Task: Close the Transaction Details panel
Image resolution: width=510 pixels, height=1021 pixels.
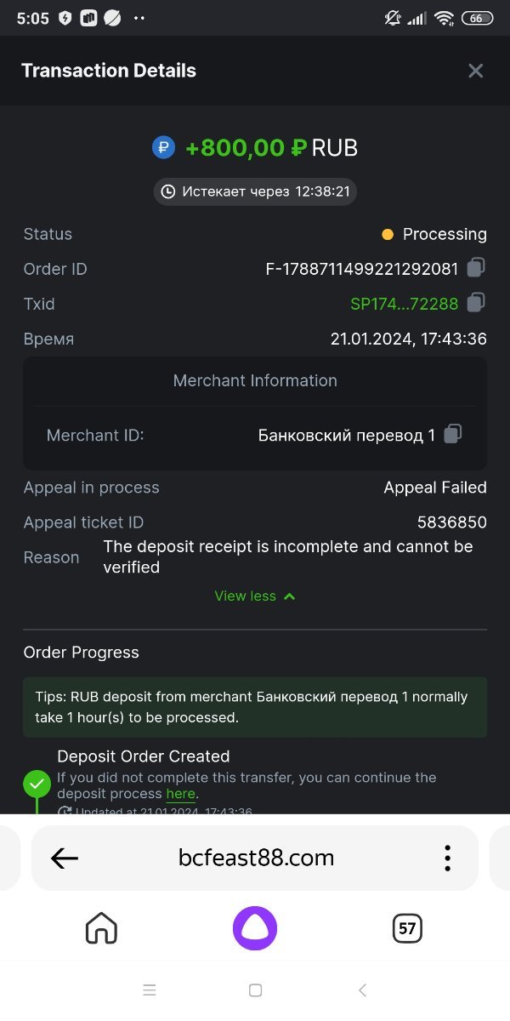Action: [475, 71]
